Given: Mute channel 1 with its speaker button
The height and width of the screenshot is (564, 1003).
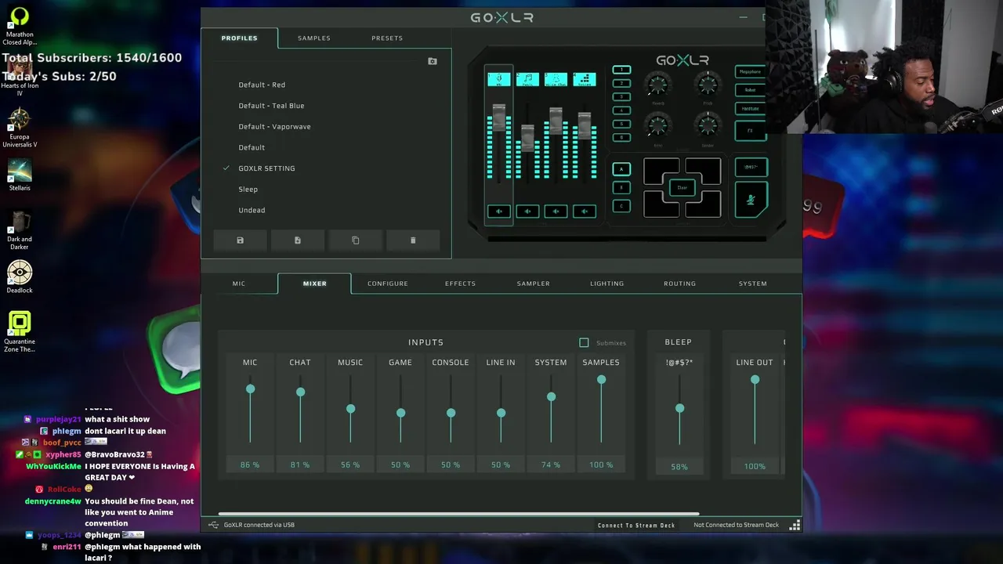Looking at the screenshot, I should 499,211.
